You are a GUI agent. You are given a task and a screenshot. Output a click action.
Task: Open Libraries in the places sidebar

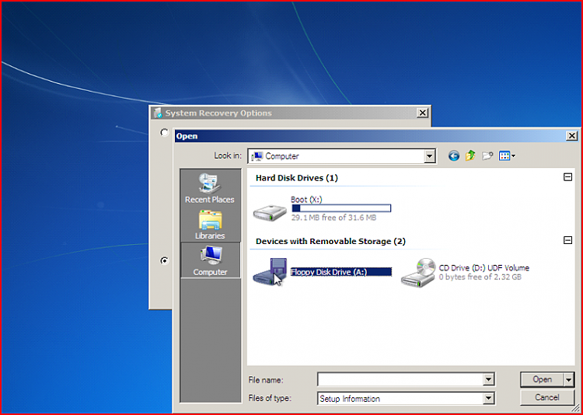[x=210, y=225]
